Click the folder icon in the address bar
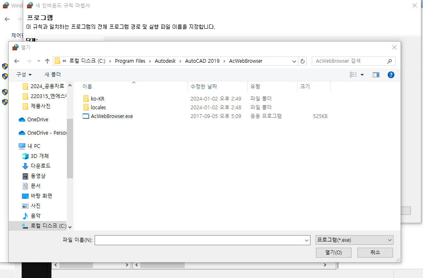The image size is (423, 278). (x=57, y=61)
